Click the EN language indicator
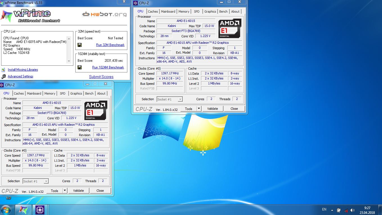 pos(324,209)
